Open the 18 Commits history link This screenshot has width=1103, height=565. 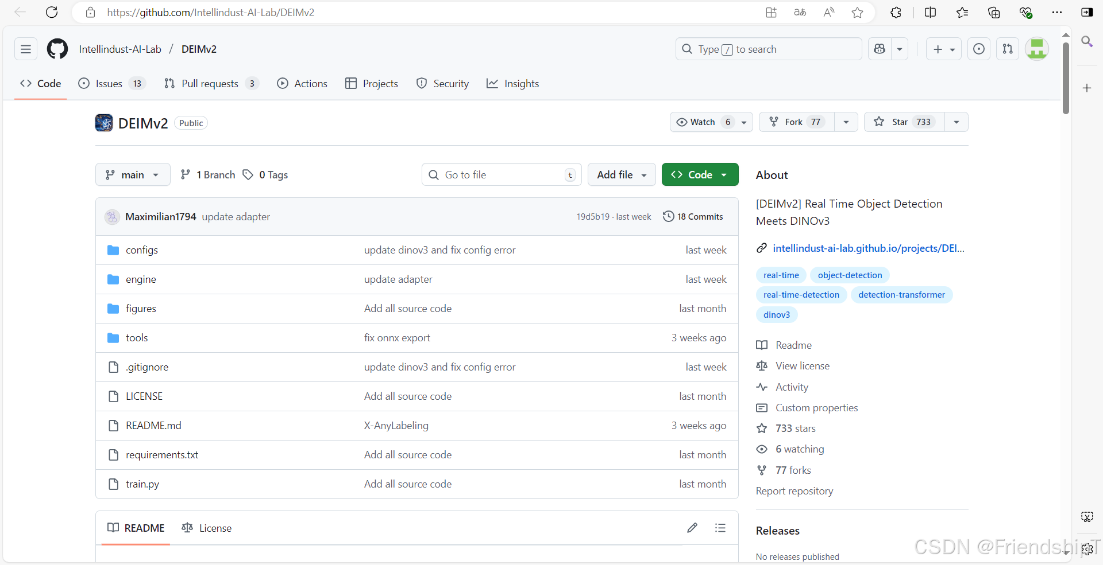tap(693, 217)
